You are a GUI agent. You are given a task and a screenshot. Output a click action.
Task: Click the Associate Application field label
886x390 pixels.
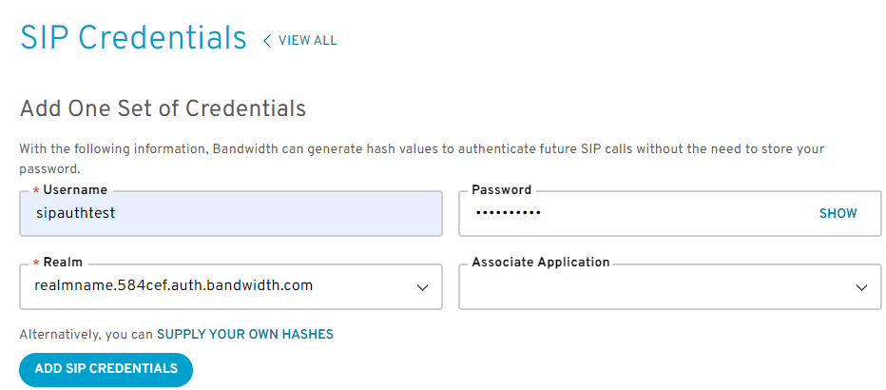coord(541,263)
